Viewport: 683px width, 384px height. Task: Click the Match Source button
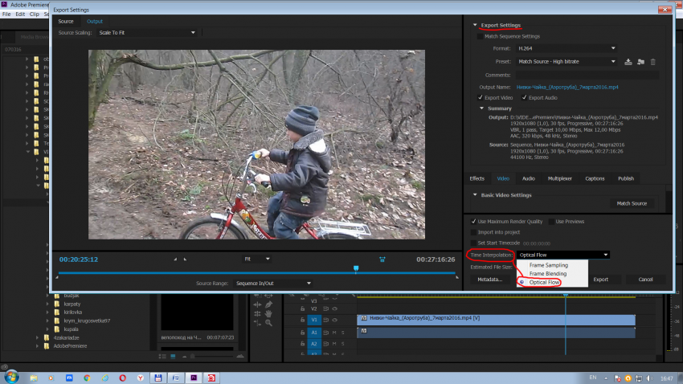coord(632,203)
